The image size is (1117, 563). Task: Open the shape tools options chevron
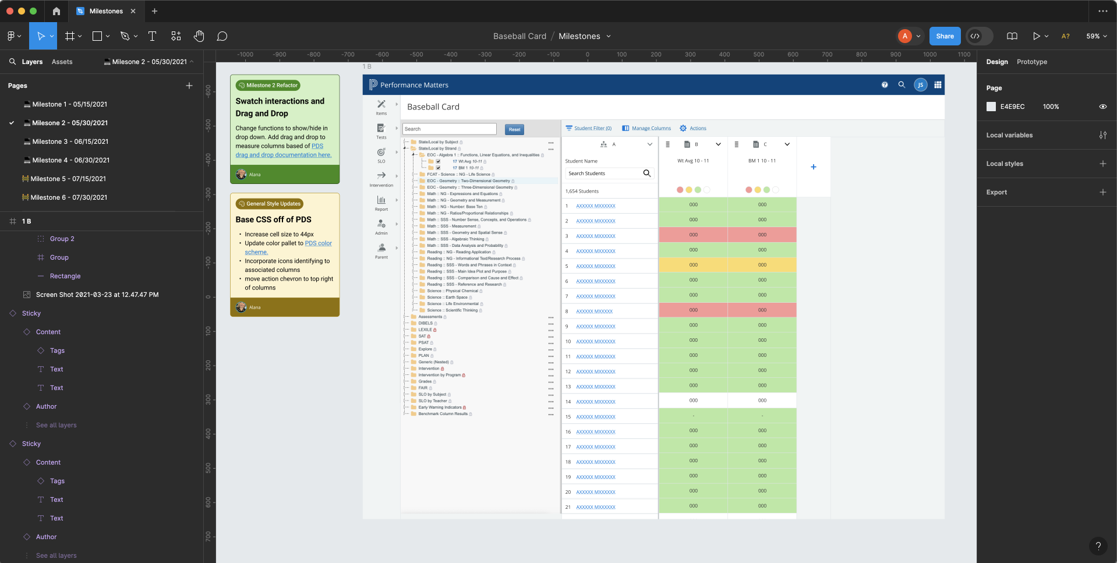[108, 36]
